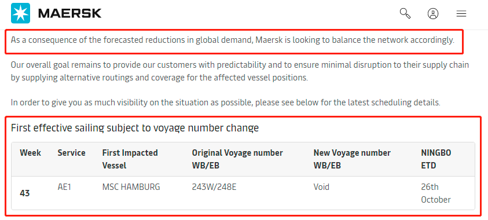488x220 pixels.
Task: Click the AE1 service cell
Action: point(64,187)
